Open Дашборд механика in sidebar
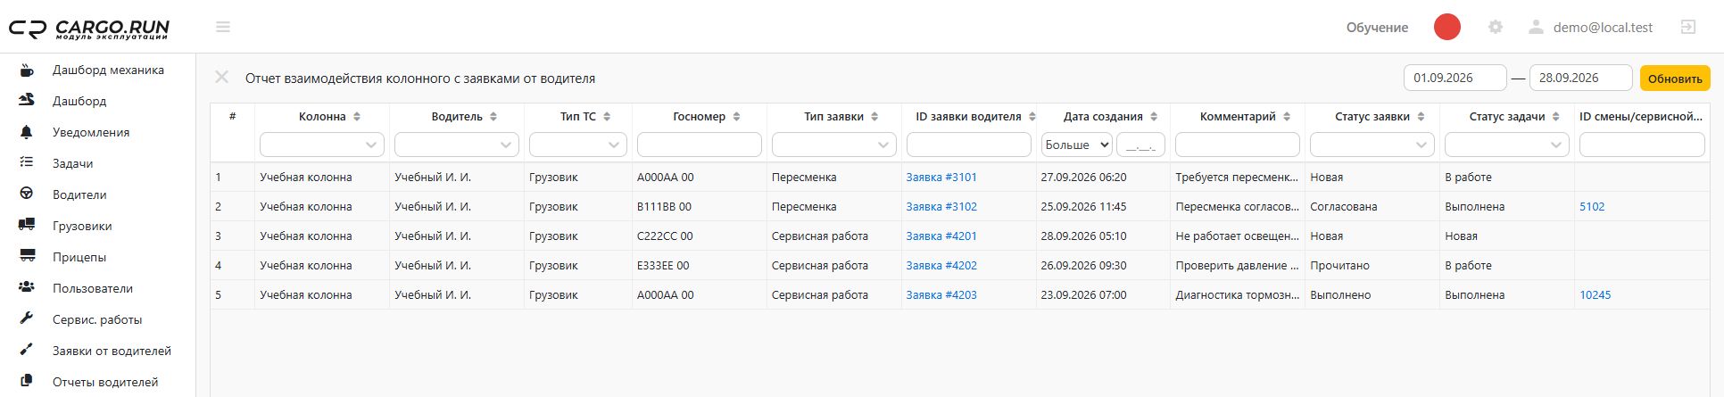The image size is (1724, 397). pos(108,70)
